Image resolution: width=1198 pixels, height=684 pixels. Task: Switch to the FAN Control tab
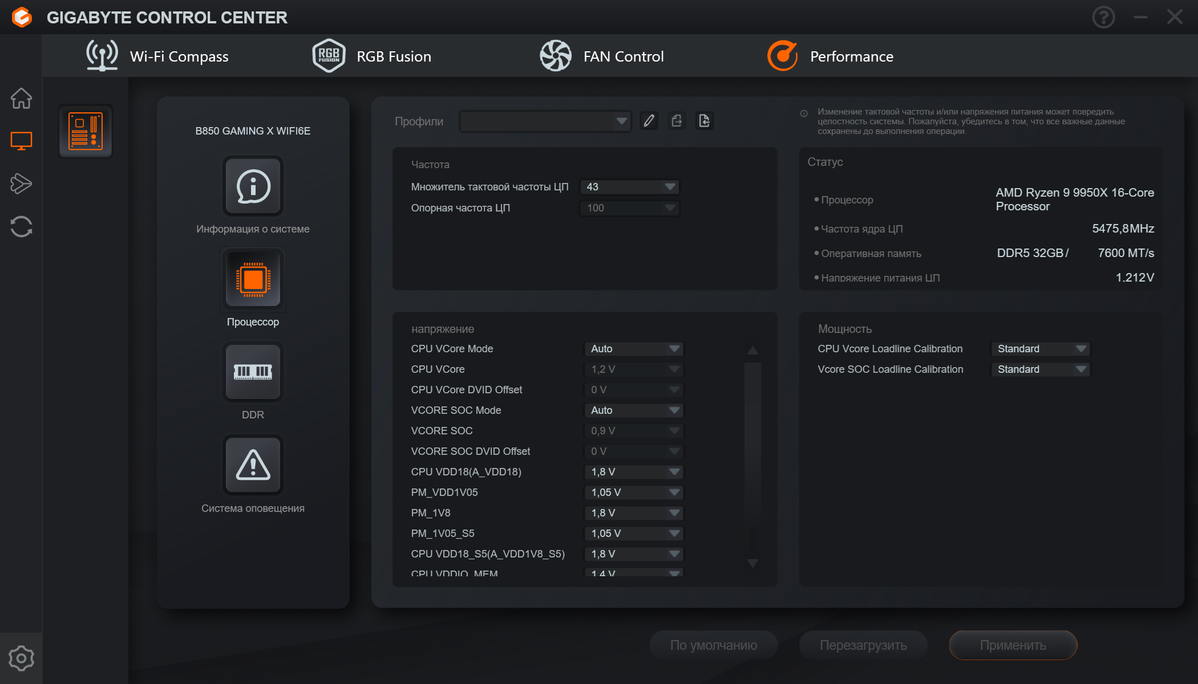[602, 56]
